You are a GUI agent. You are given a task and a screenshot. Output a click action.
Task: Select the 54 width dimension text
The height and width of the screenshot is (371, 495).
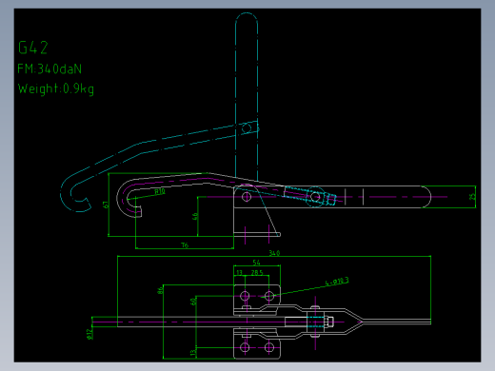pyautogui.click(x=256, y=263)
